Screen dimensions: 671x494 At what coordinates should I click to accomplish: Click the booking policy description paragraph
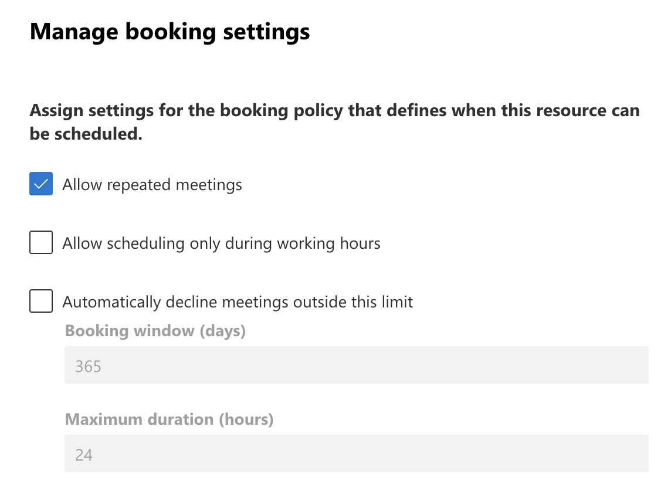[x=335, y=122]
